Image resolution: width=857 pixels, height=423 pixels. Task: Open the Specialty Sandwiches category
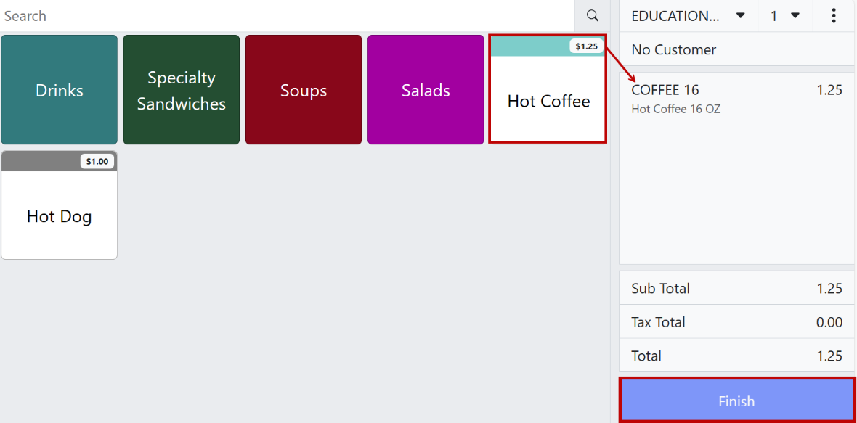(182, 90)
